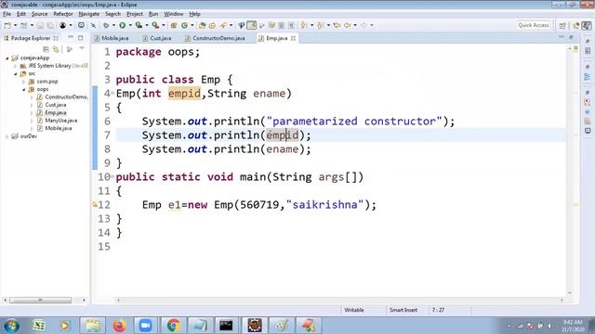
Task: Minimize the editor area
Action: tap(562, 37)
